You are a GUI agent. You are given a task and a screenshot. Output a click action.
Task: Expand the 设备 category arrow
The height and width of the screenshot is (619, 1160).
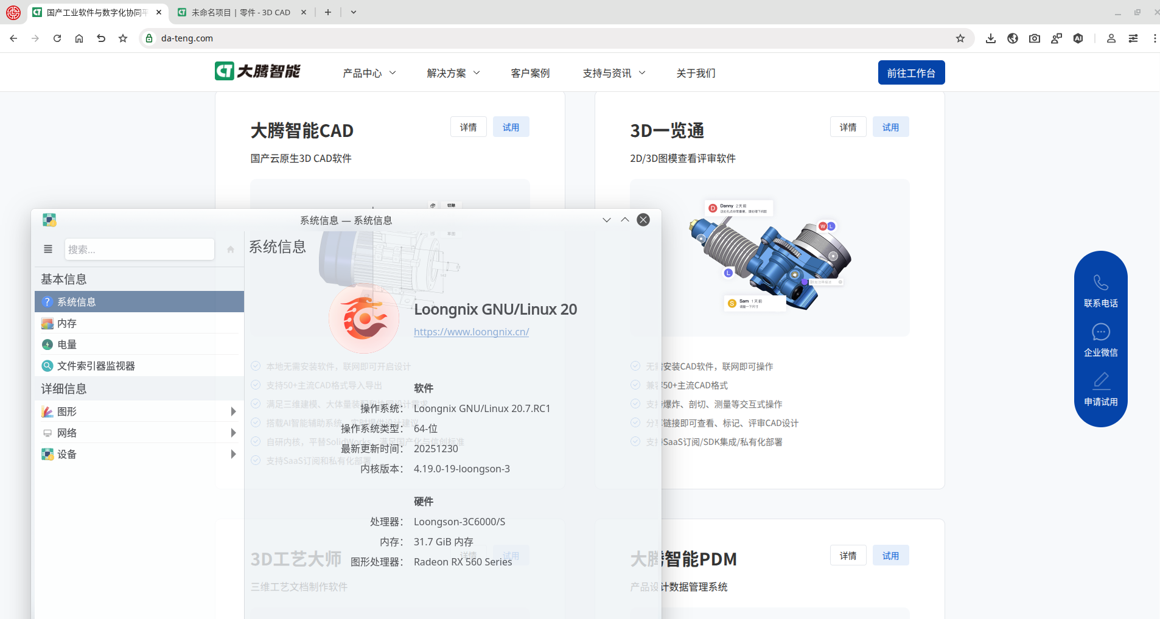point(233,454)
